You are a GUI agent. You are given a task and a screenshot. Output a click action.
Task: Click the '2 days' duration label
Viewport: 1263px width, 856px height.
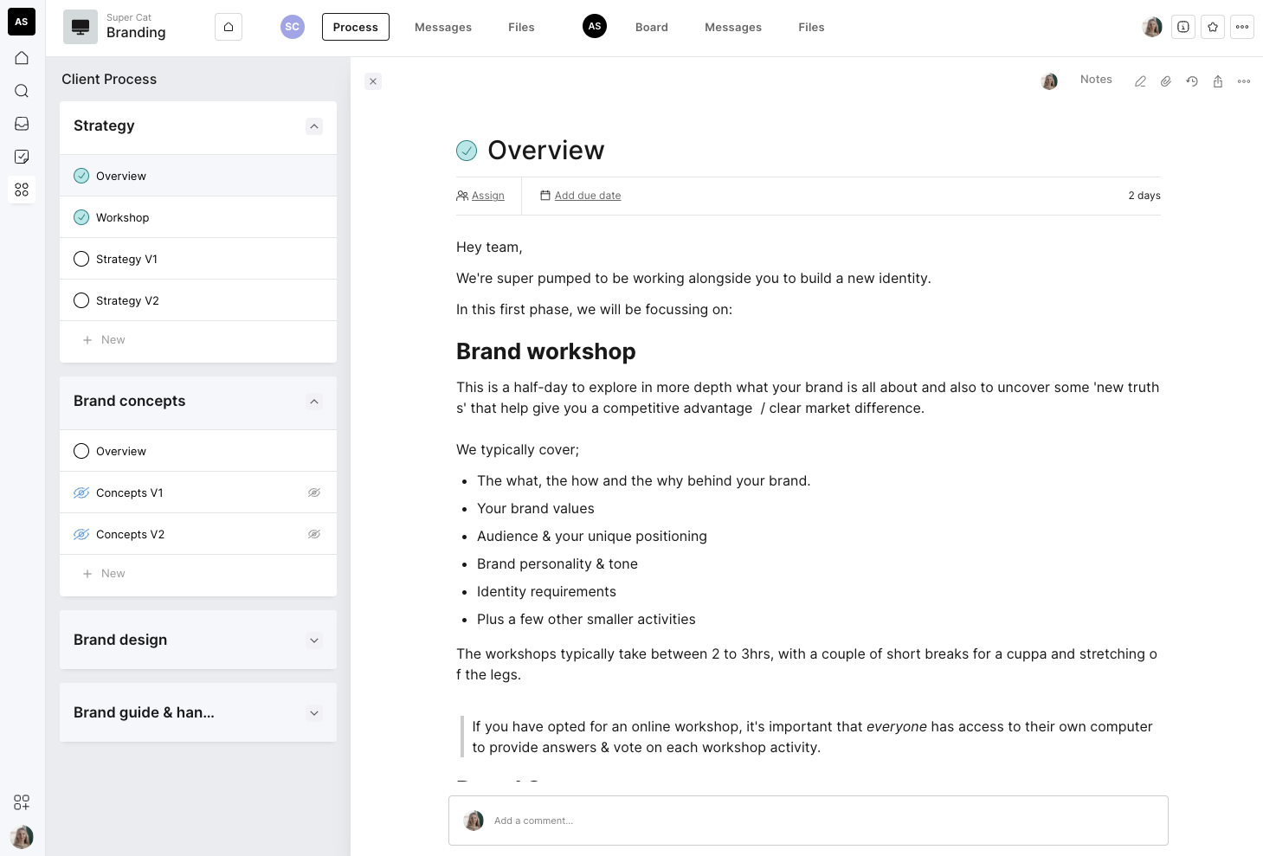[1144, 196]
